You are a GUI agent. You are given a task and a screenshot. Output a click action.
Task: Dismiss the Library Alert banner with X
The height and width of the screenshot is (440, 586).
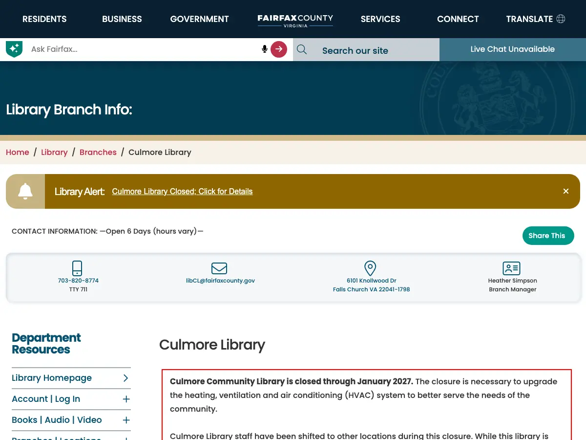566,191
